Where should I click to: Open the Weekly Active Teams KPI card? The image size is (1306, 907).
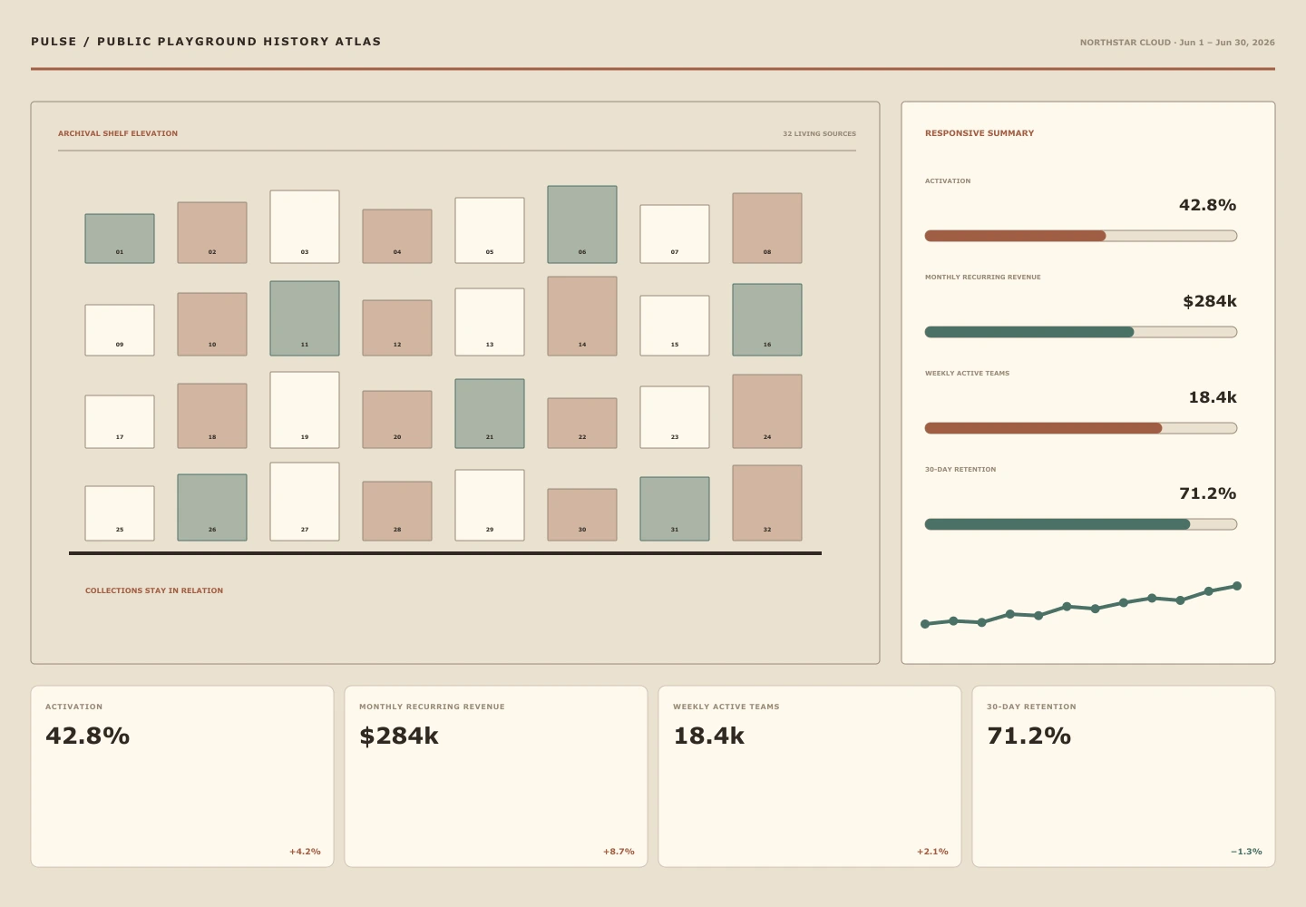[810, 776]
